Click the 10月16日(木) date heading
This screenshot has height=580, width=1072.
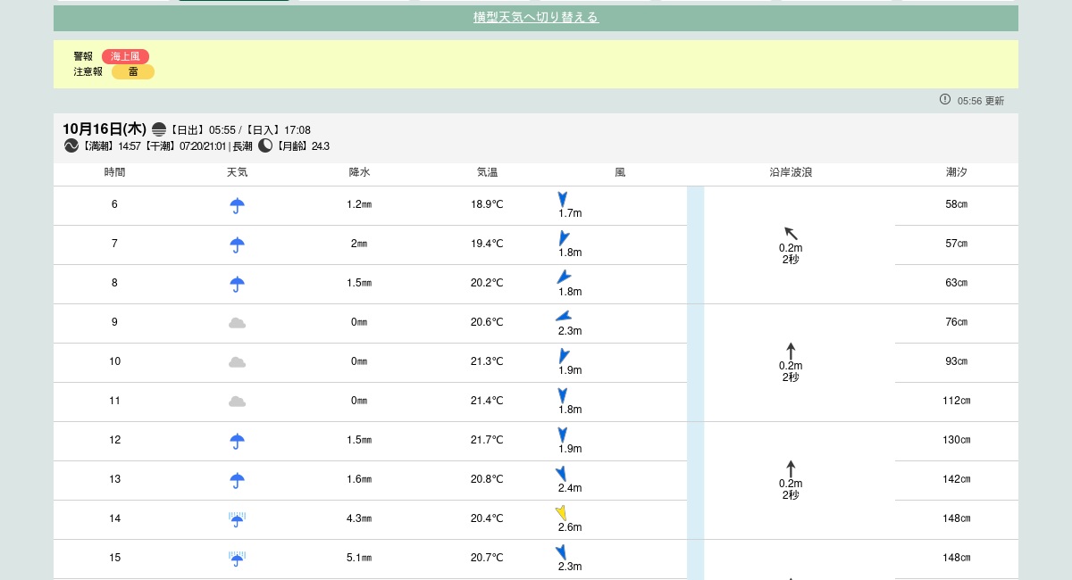[x=104, y=129]
